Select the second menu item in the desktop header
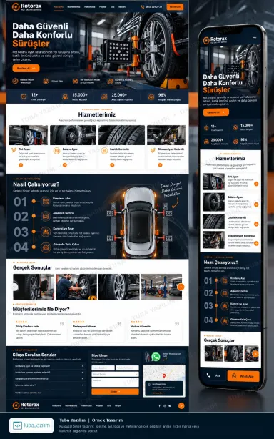The image size is (274, 439). [x=73, y=6]
